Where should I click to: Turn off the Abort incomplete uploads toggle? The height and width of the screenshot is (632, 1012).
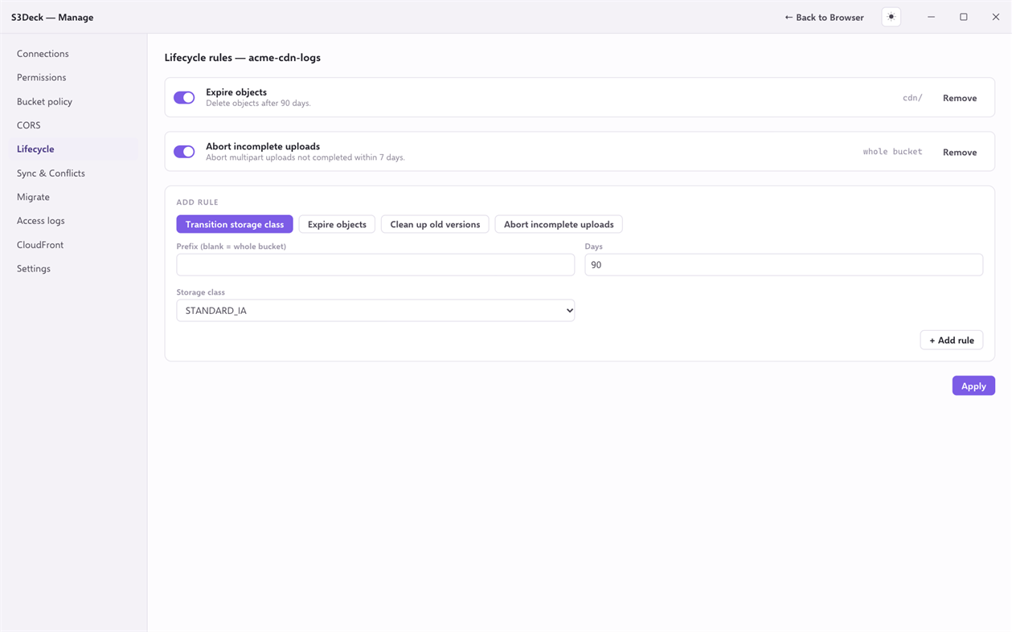(x=184, y=152)
